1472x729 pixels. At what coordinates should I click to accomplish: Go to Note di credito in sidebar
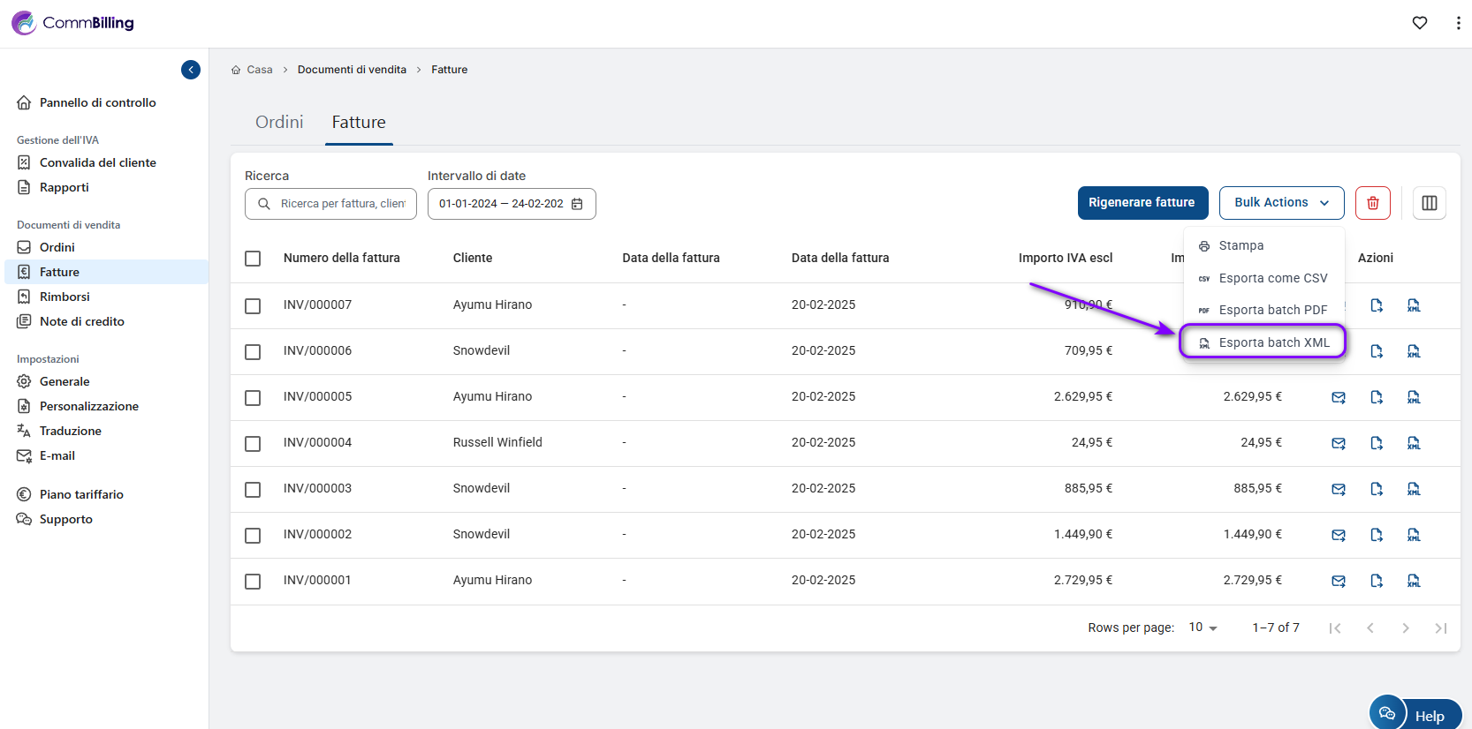[81, 321]
